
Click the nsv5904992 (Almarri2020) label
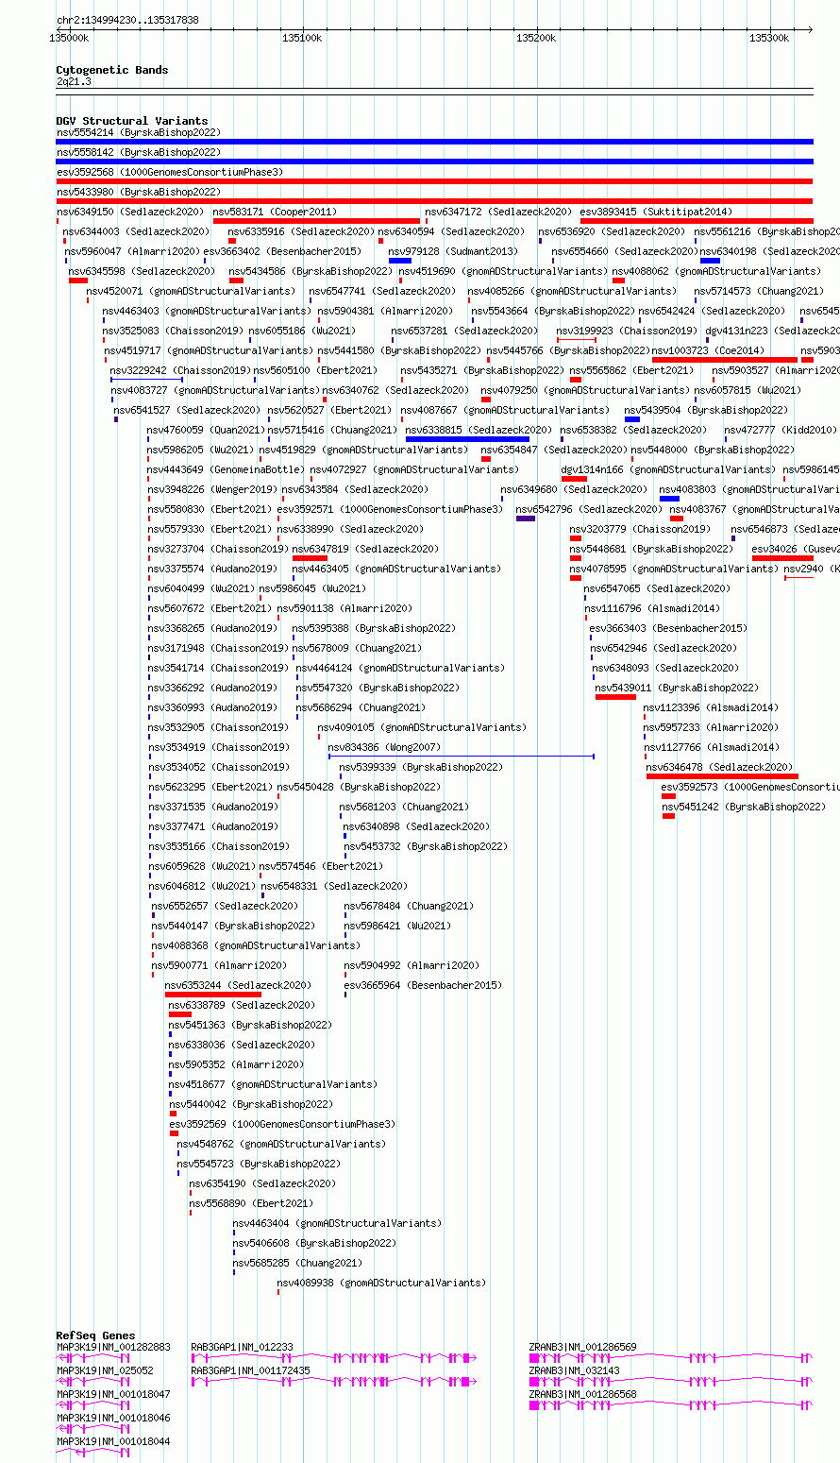(412, 966)
